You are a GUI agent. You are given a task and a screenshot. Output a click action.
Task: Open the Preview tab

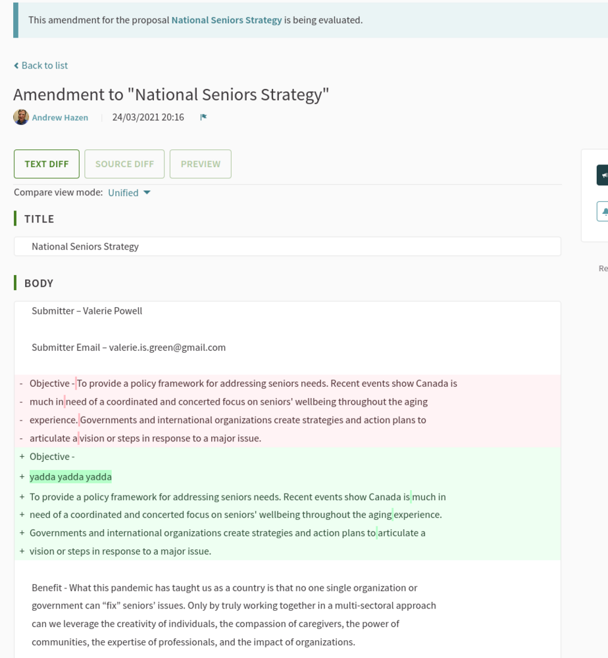(x=201, y=164)
